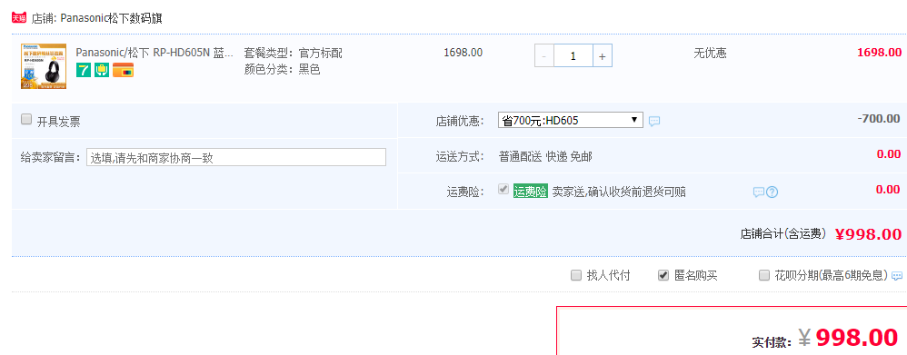This screenshot has width=907, height=355.
Task: Open the Panasonic/松下 RP-HD605N product title
Action: click(154, 54)
